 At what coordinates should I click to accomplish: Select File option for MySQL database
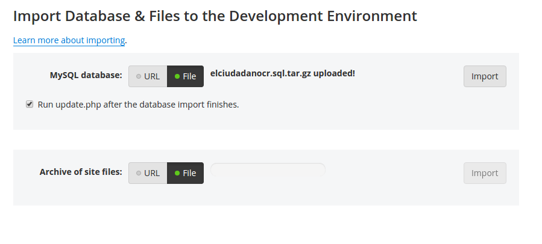pyautogui.click(x=185, y=76)
